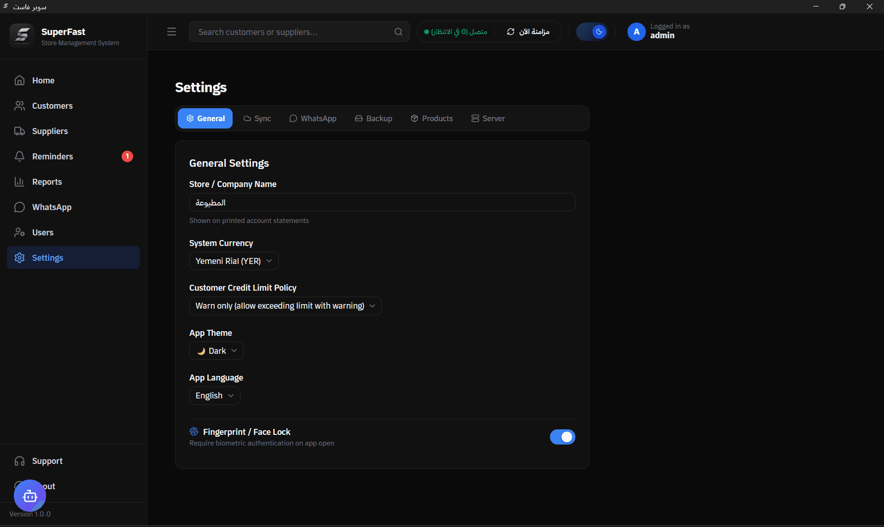
Task: Restore down the application window
Action: tap(842, 6)
